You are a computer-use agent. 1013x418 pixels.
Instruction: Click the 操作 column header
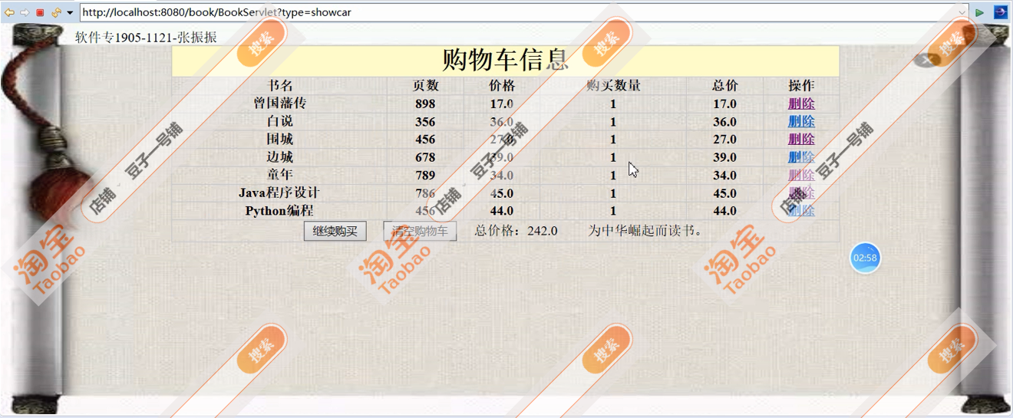click(801, 86)
